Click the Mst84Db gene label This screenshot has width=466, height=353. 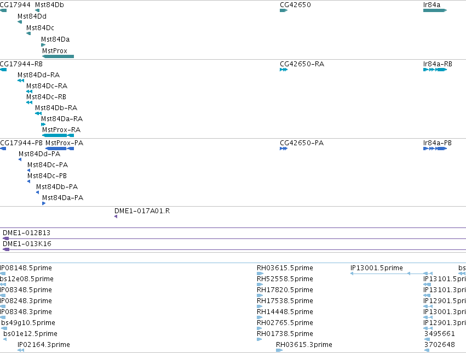click(49, 5)
